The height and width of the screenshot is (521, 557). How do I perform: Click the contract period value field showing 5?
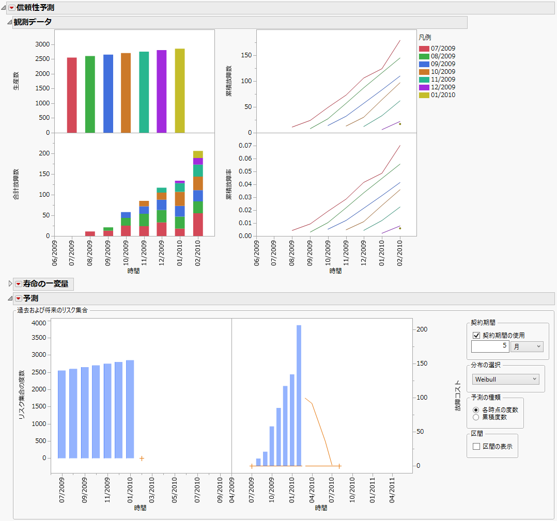click(x=490, y=346)
